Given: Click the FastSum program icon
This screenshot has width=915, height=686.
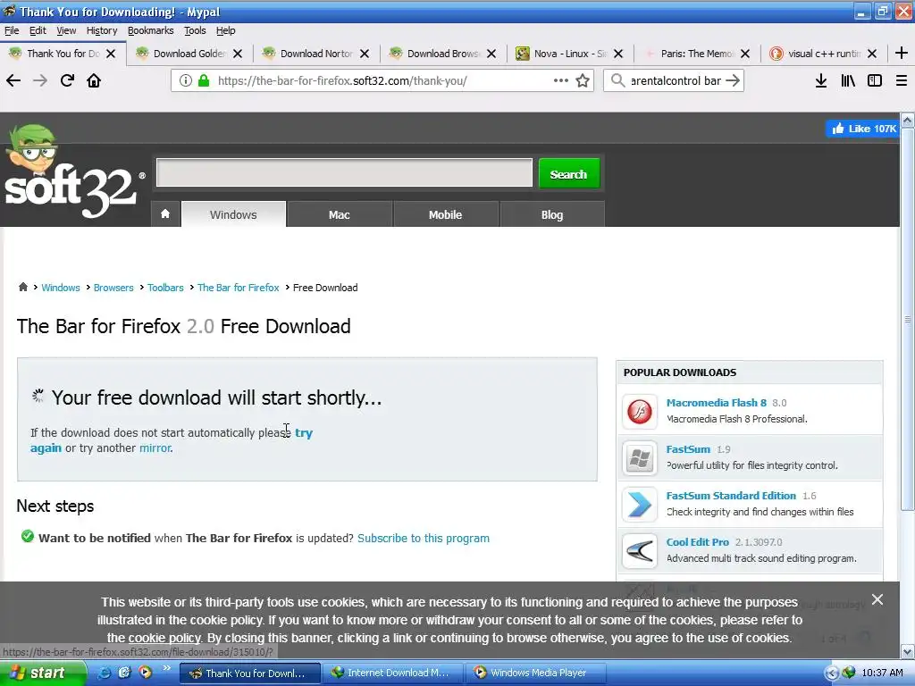Looking at the screenshot, I should click(x=640, y=458).
